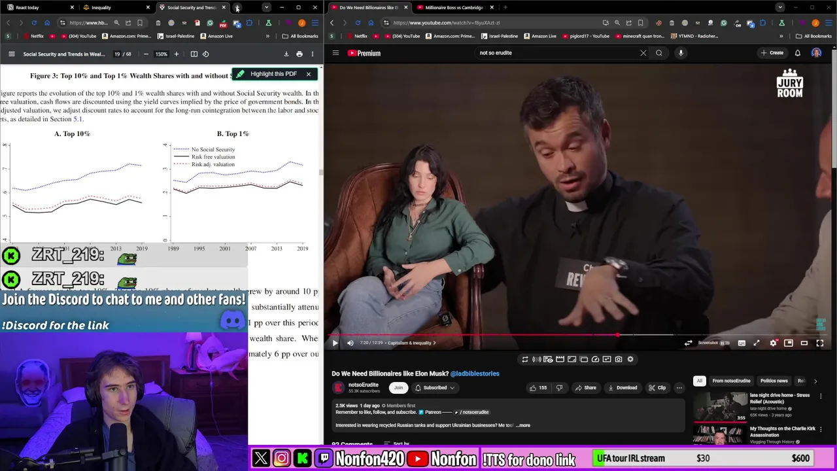Viewport: 837px width, 471px height.
Task: Open more actions ellipsis beside Clip
Action: [679, 387]
